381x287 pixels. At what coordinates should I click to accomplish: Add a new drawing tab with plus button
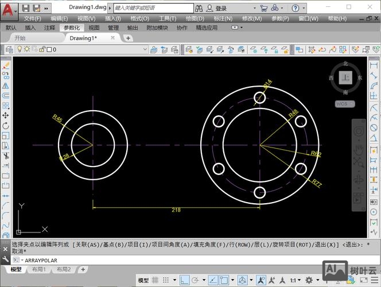tap(128, 38)
